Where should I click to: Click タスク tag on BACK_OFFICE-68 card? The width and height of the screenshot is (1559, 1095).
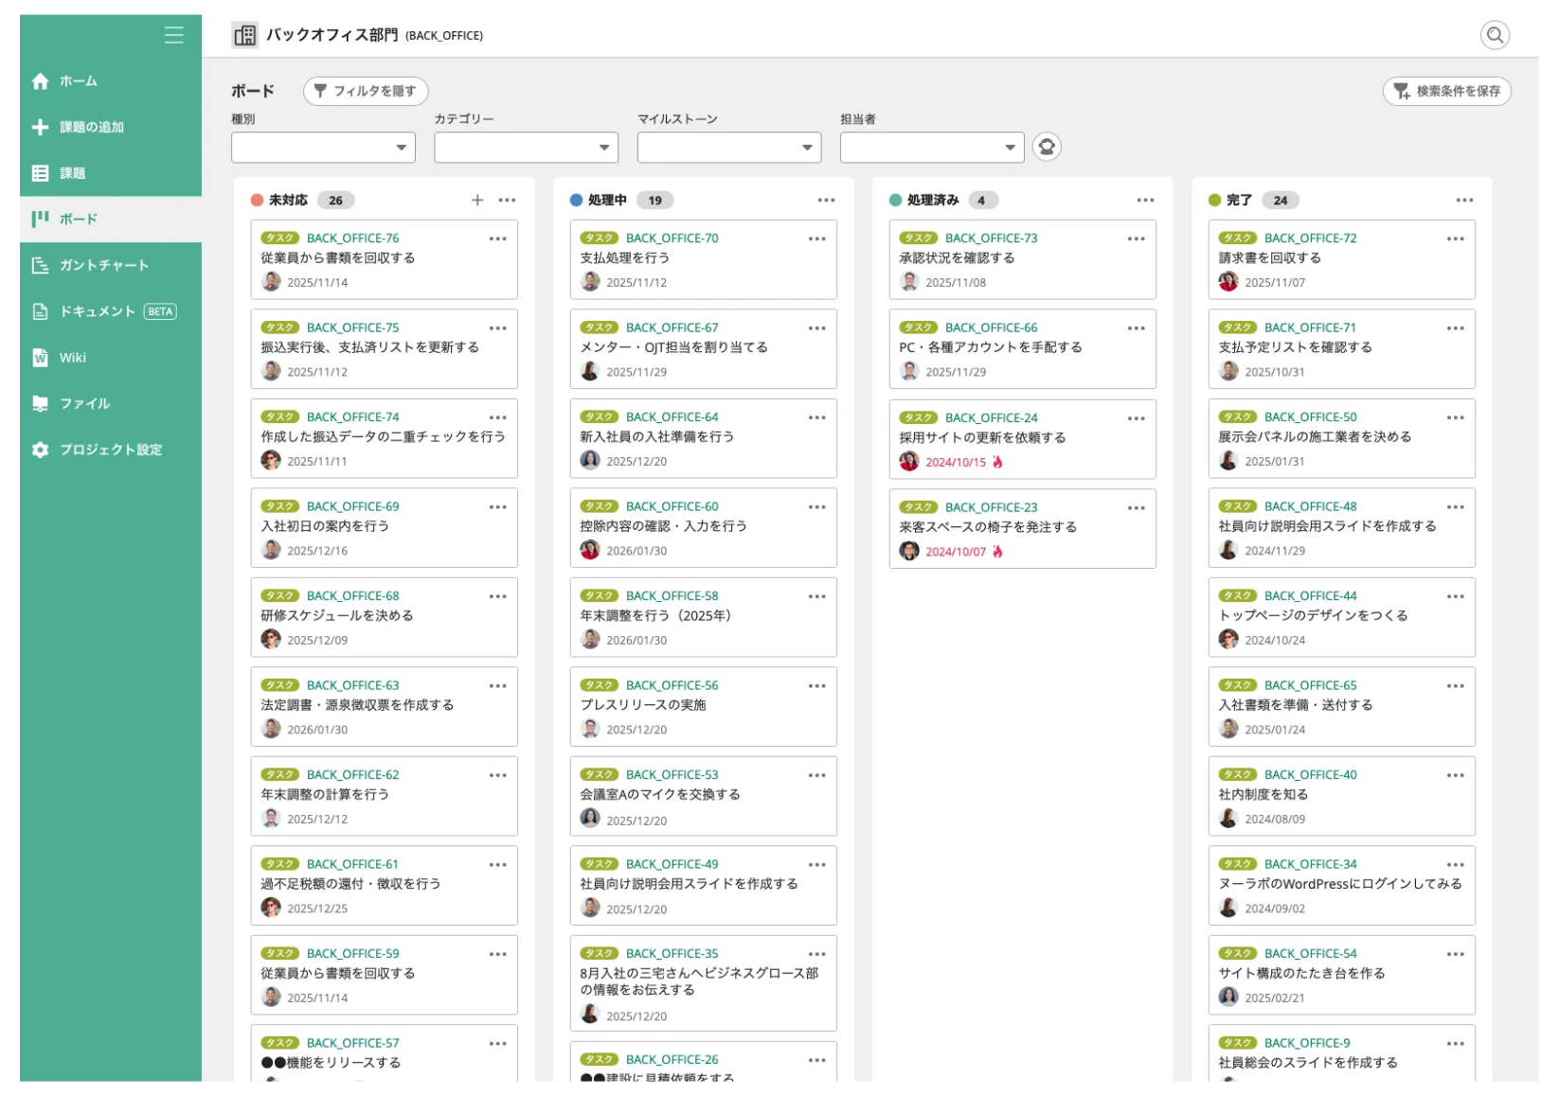[x=280, y=595]
